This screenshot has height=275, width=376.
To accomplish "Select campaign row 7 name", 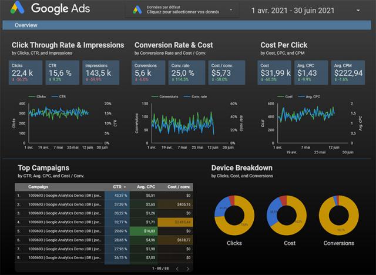I will pyautogui.click(x=65, y=249).
